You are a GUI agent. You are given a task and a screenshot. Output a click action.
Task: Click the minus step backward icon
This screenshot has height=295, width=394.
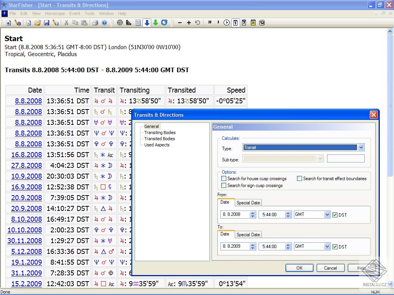pyautogui.click(x=180, y=23)
